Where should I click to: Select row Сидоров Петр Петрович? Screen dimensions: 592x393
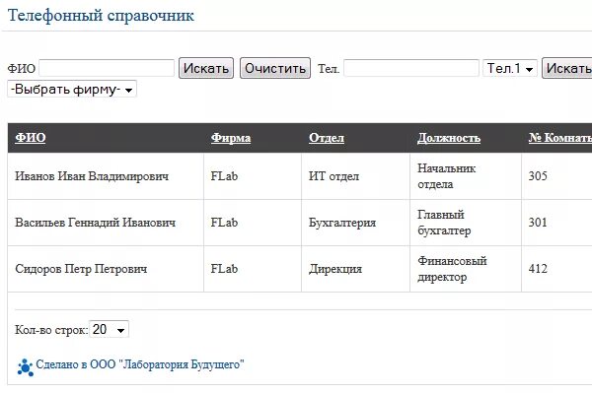(300, 269)
